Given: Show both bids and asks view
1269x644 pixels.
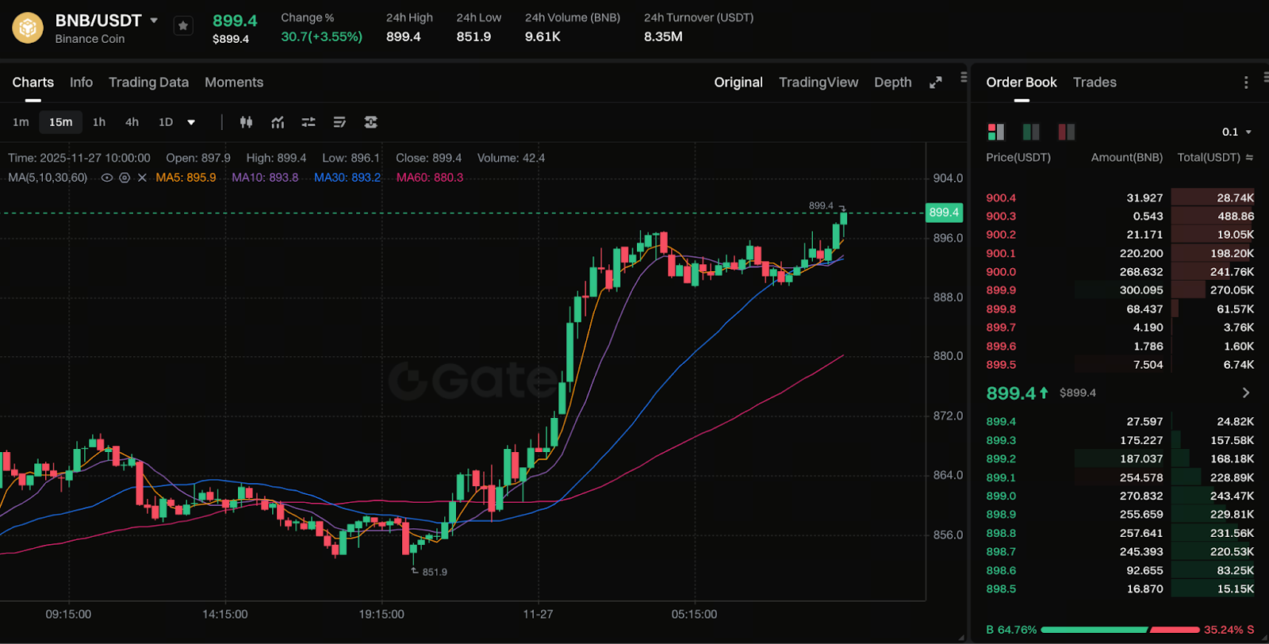Looking at the screenshot, I should [996, 132].
